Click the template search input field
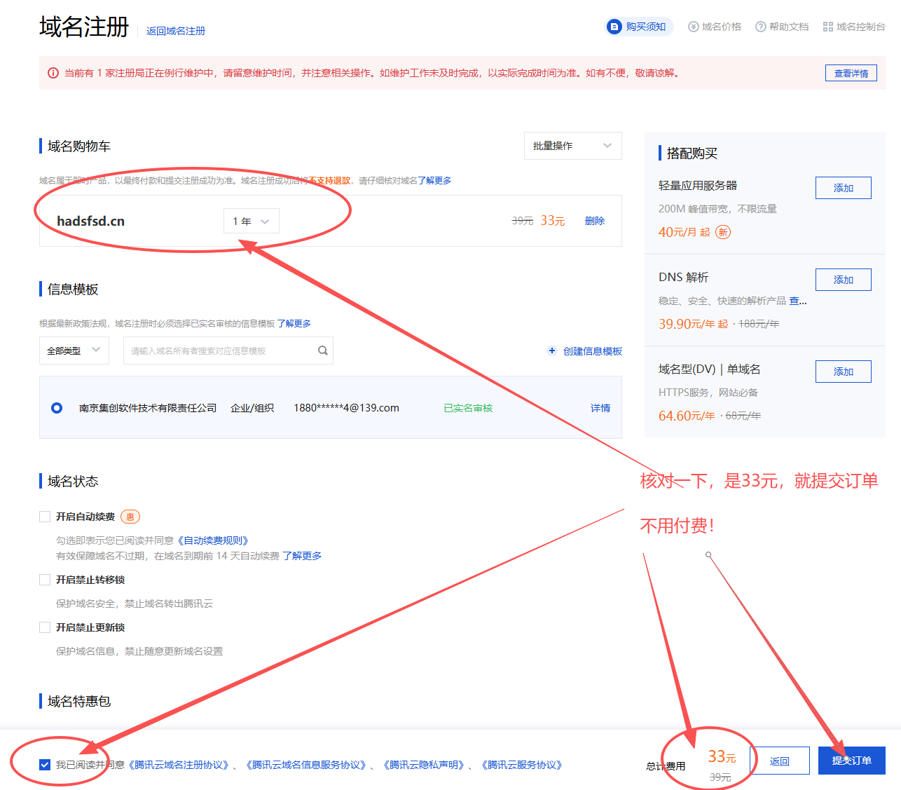 [x=221, y=350]
